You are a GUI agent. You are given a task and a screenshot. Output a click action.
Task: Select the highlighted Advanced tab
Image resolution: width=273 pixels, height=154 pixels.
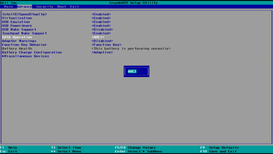pos(24,7)
